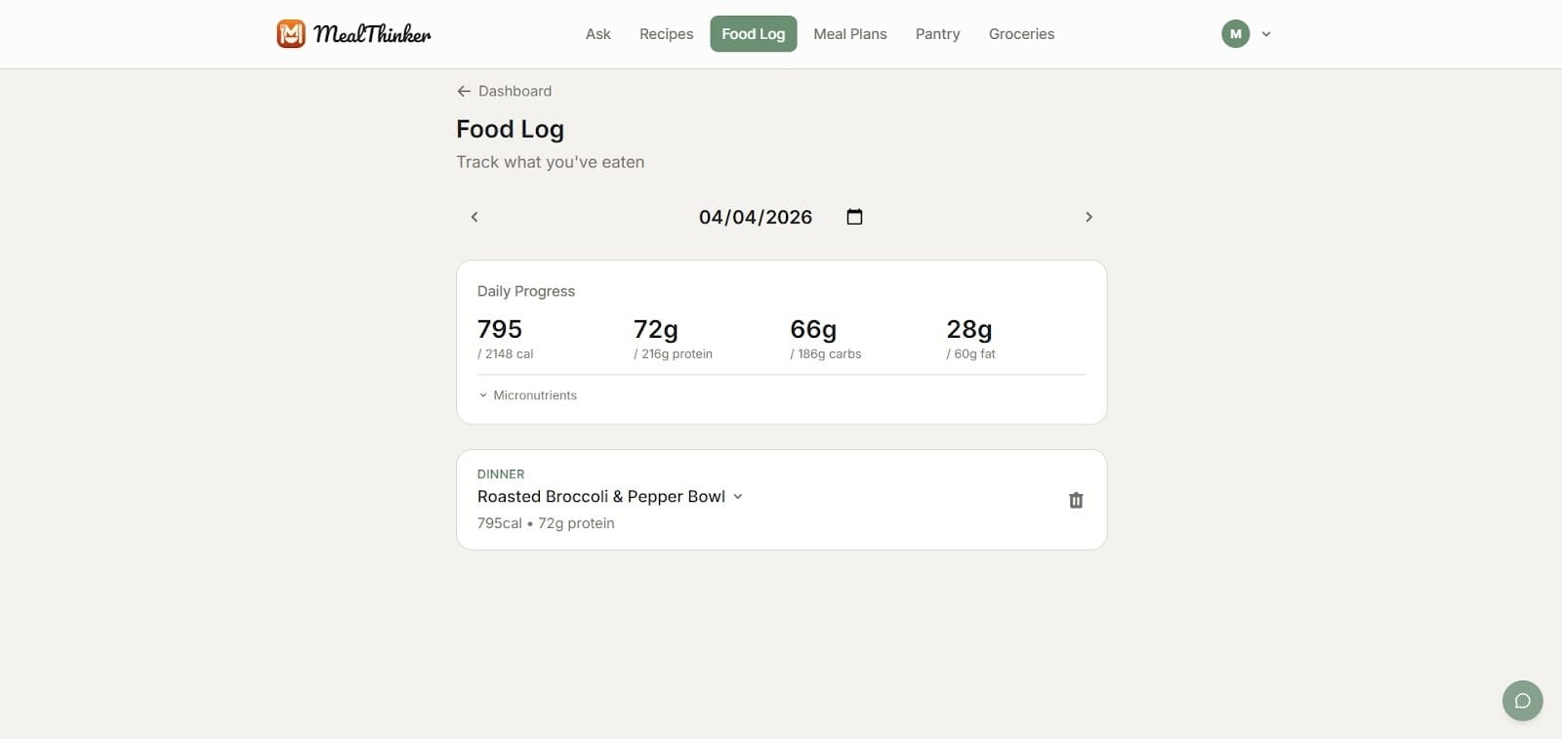1562x739 pixels.
Task: Click the MealThinker logo icon
Action: pos(292,33)
